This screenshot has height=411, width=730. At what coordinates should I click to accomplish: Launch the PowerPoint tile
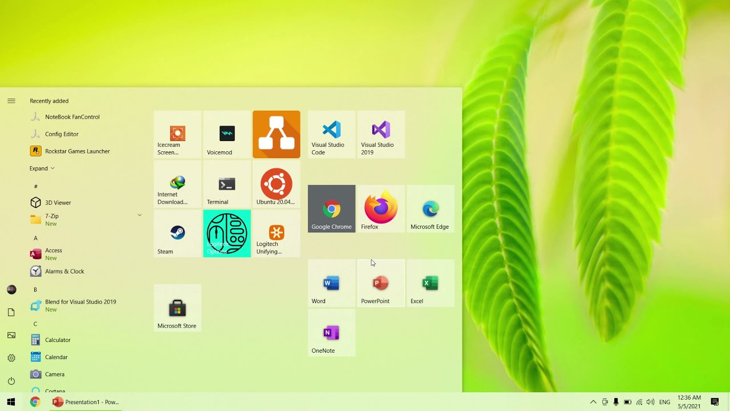coord(381,283)
